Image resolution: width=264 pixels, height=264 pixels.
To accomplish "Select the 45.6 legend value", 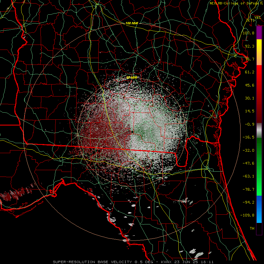I will 250,85.
